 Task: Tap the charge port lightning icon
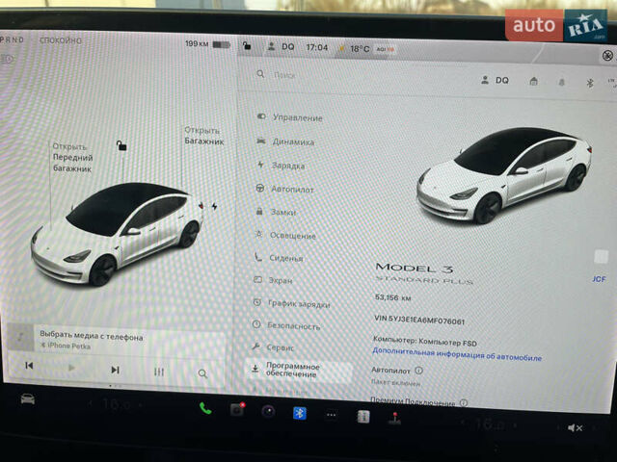tap(214, 206)
